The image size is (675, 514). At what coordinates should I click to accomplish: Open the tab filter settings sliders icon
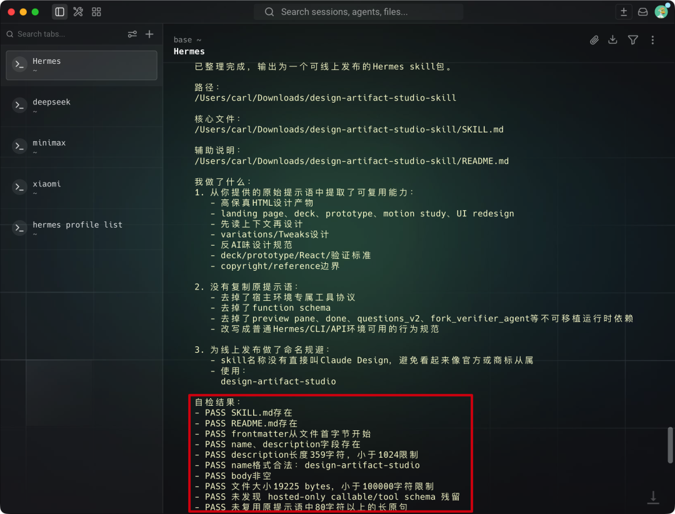click(132, 34)
